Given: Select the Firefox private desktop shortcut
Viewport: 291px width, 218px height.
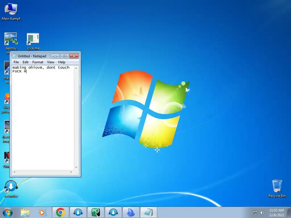Looking at the screenshot, I should [x=7, y=103].
